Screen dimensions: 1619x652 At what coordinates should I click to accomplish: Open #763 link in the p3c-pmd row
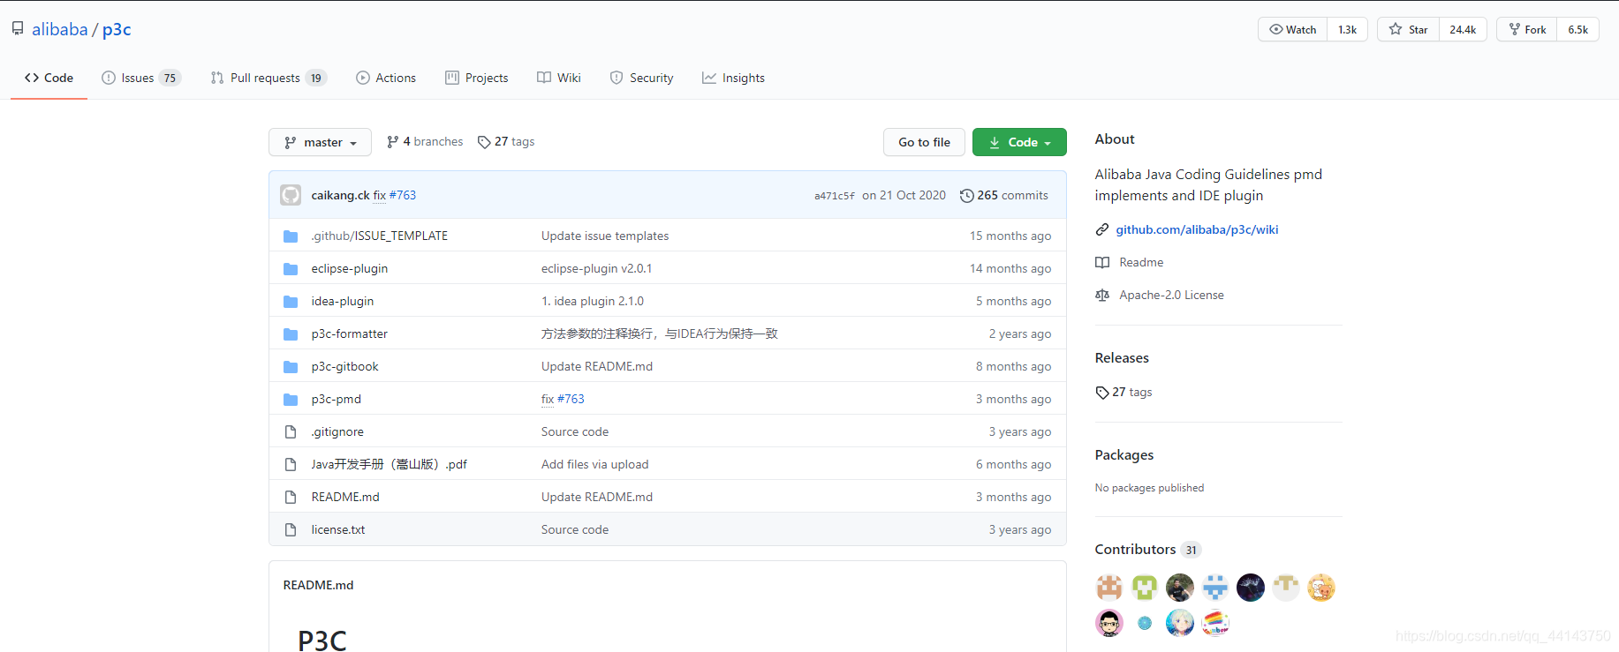(571, 399)
